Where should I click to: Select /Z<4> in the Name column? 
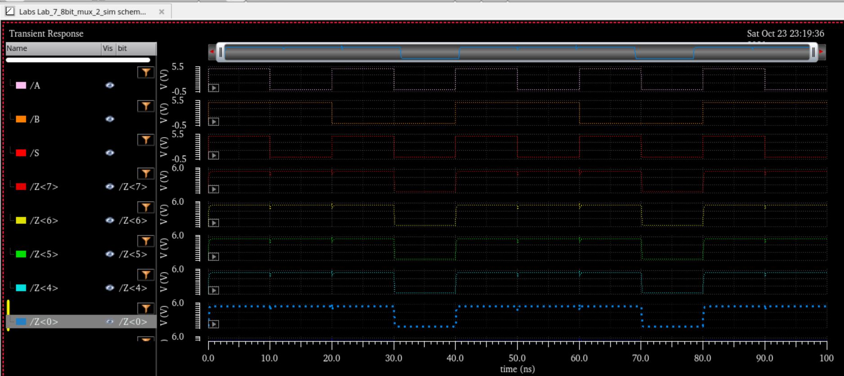44,288
